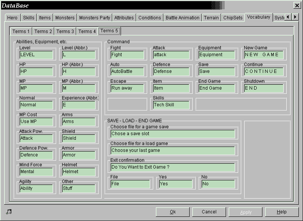Viewport: 303px width, 221px height.
Task: Click the MP Cost field with Use MP
Action: 36,122
